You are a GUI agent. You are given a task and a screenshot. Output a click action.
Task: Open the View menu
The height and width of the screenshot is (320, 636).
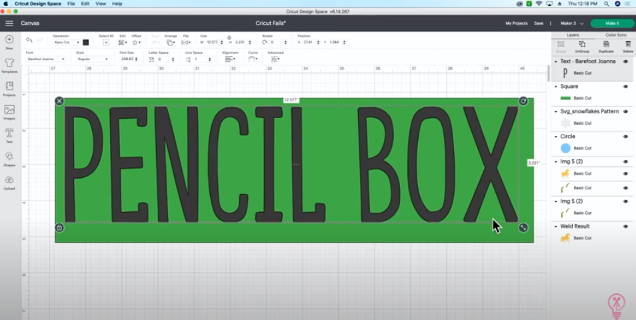(101, 3)
